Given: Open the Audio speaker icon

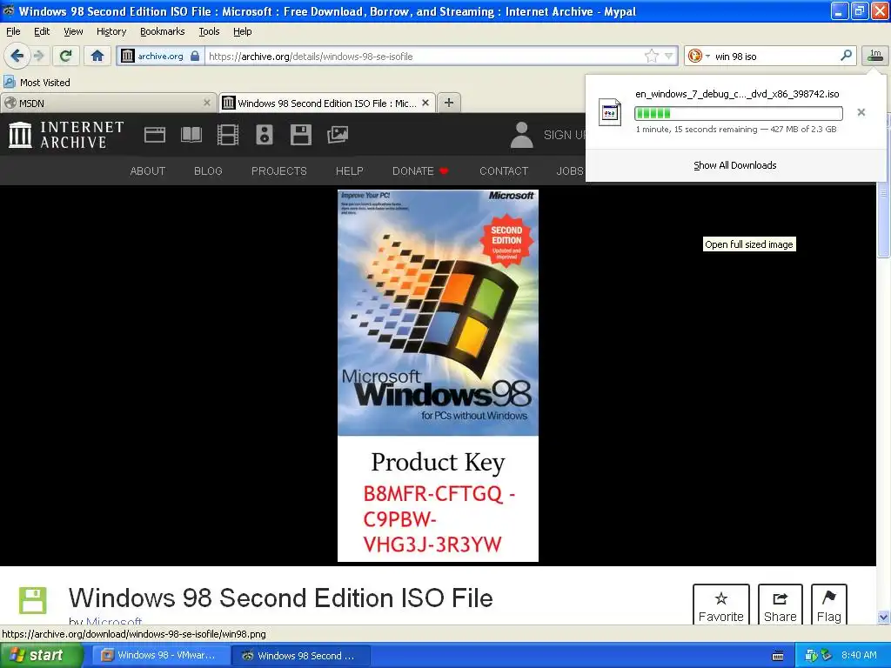Looking at the screenshot, I should coord(265,135).
